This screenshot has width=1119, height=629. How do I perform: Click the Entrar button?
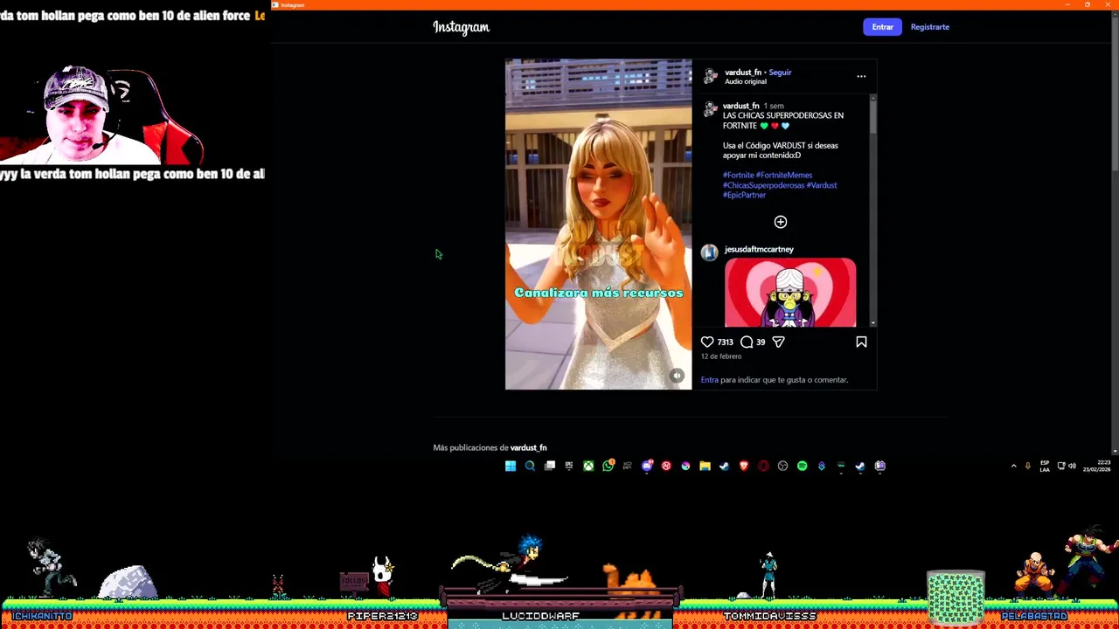[x=882, y=27]
